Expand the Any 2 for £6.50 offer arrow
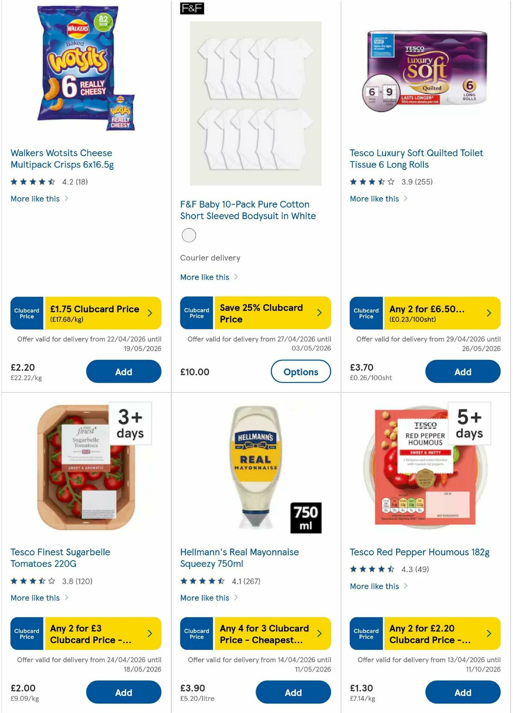This screenshot has height=713, width=513. pyautogui.click(x=489, y=313)
